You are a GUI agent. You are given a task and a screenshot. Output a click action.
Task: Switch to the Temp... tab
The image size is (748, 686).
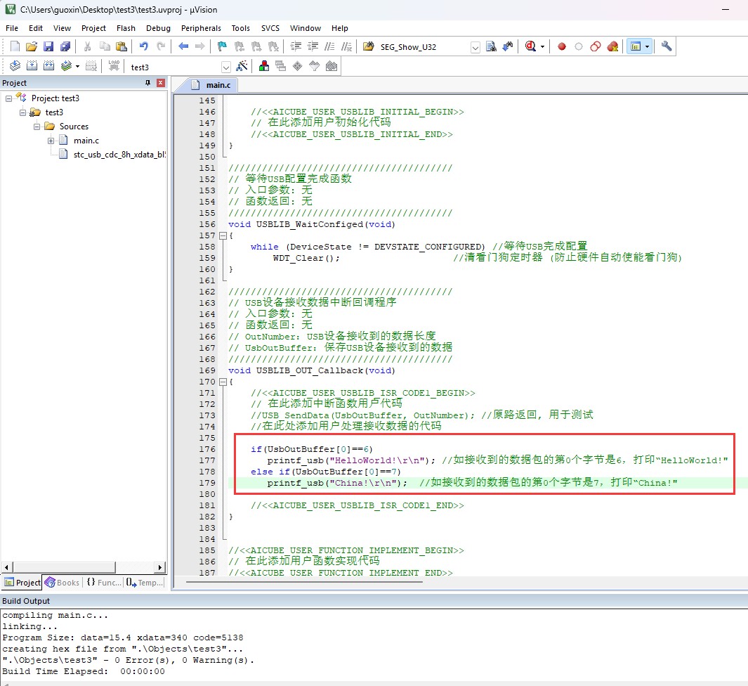tap(145, 583)
